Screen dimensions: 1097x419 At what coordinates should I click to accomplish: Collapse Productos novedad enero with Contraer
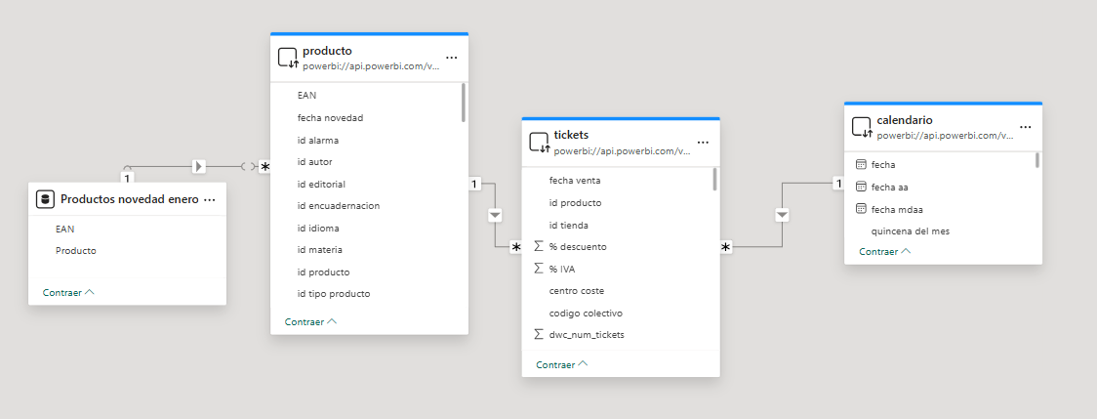68,292
